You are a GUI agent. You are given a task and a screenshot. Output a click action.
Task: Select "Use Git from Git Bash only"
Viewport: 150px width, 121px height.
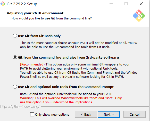15,36
